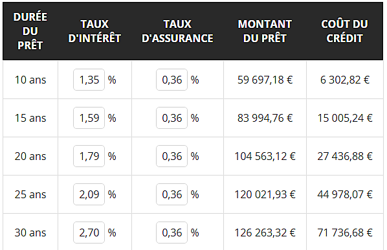
Task: Edit the 30 ans insurance rate field
Action: [171, 233]
